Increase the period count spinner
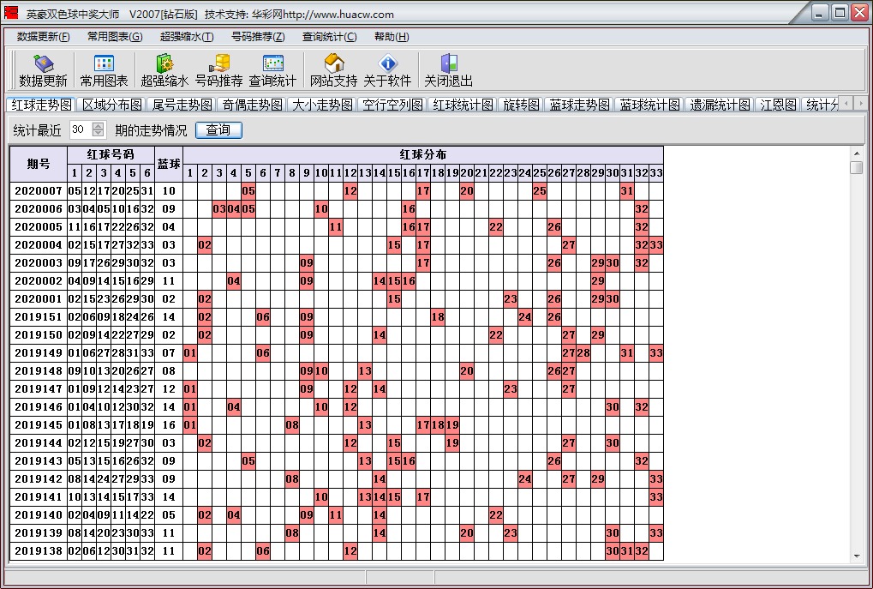 [98, 126]
